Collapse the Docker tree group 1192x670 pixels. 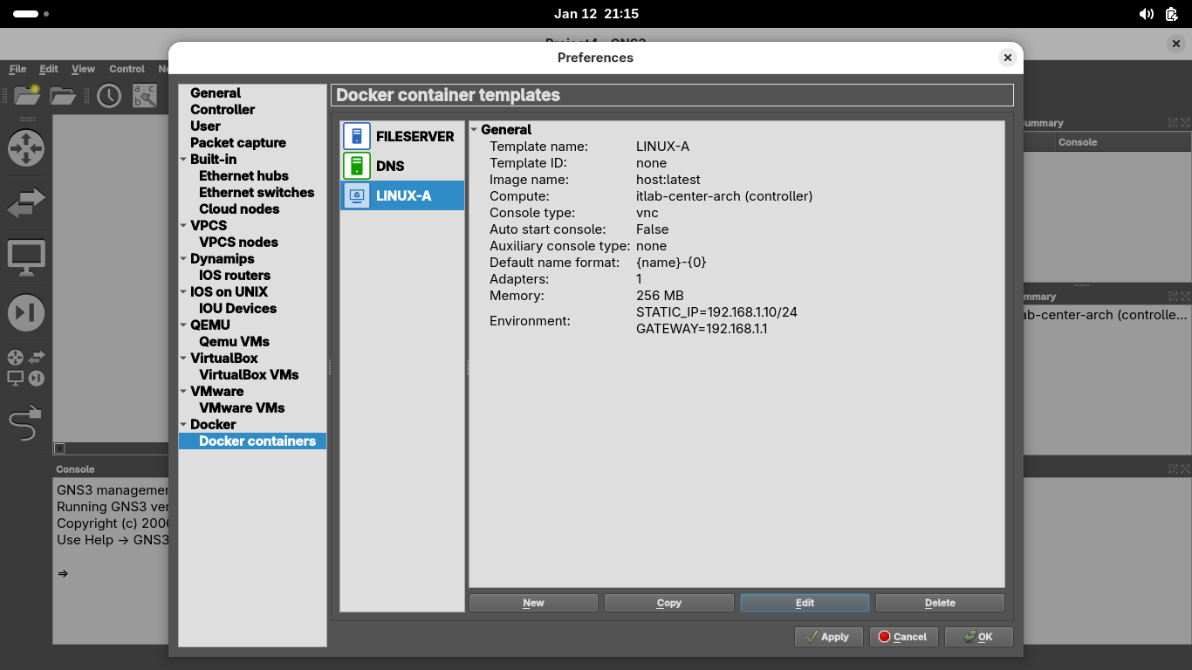[183, 425]
